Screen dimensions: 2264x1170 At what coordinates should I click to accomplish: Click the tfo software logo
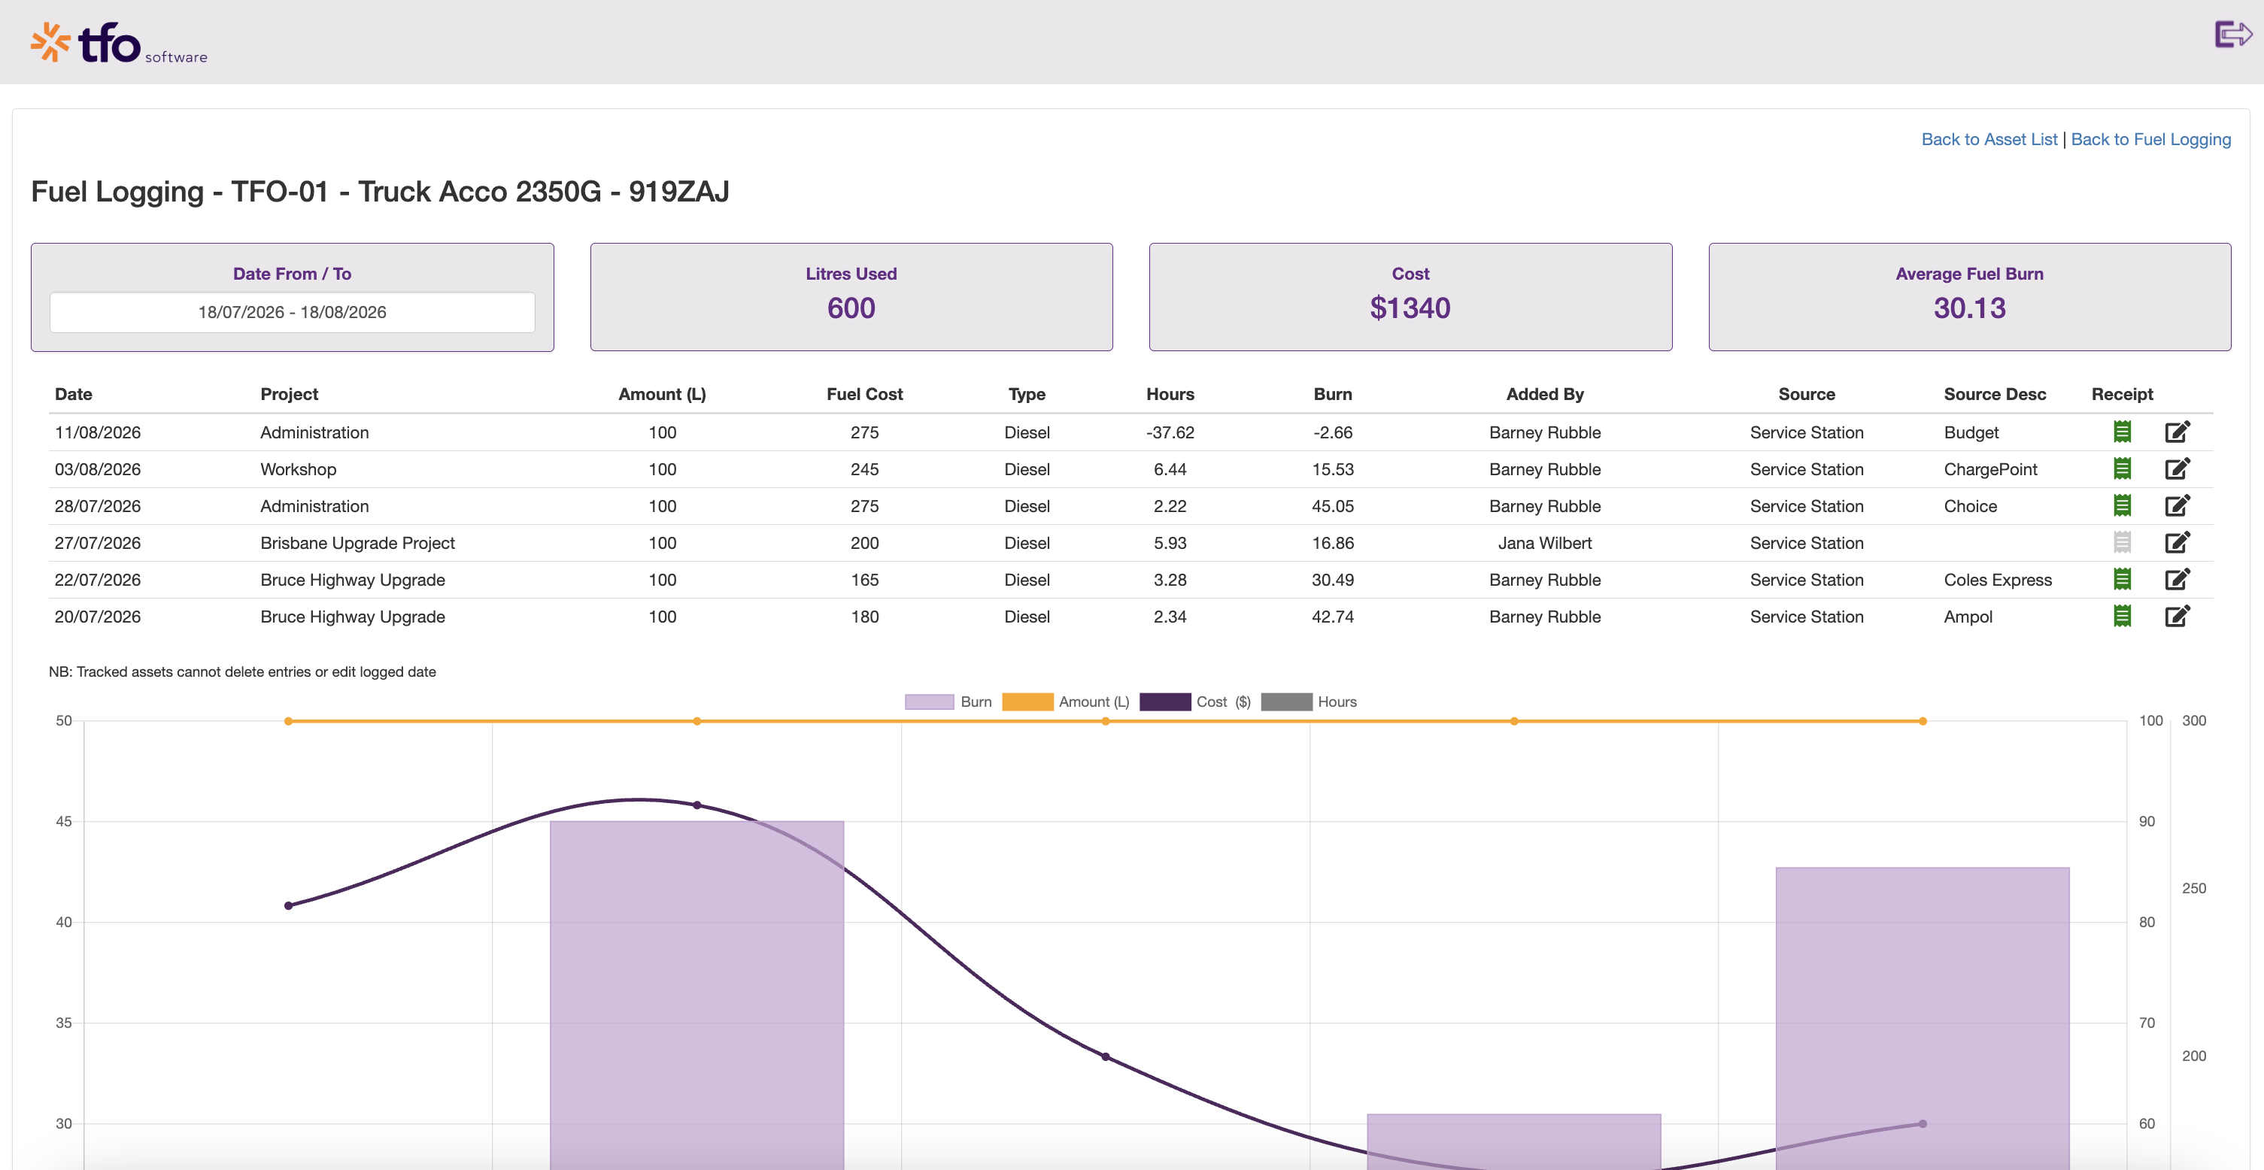click(x=120, y=42)
